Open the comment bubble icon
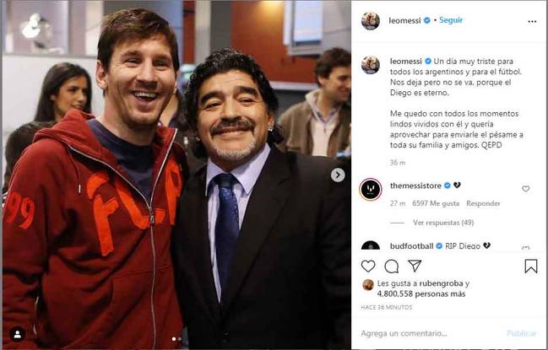 392,267
